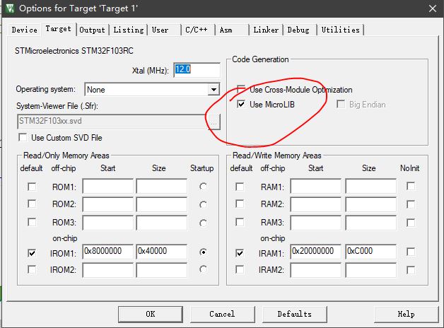Screen dimensions: 444x328
Task: Click the ROM1 Size field
Action: [161, 186]
